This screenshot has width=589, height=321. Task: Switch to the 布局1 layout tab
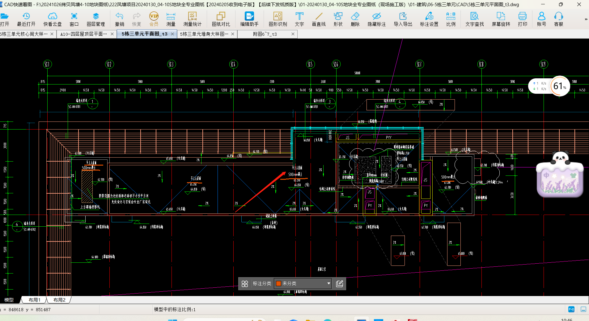point(34,300)
